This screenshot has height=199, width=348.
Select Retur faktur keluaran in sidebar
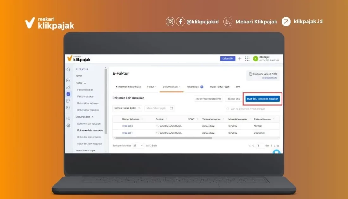pyautogui.click(x=88, y=103)
